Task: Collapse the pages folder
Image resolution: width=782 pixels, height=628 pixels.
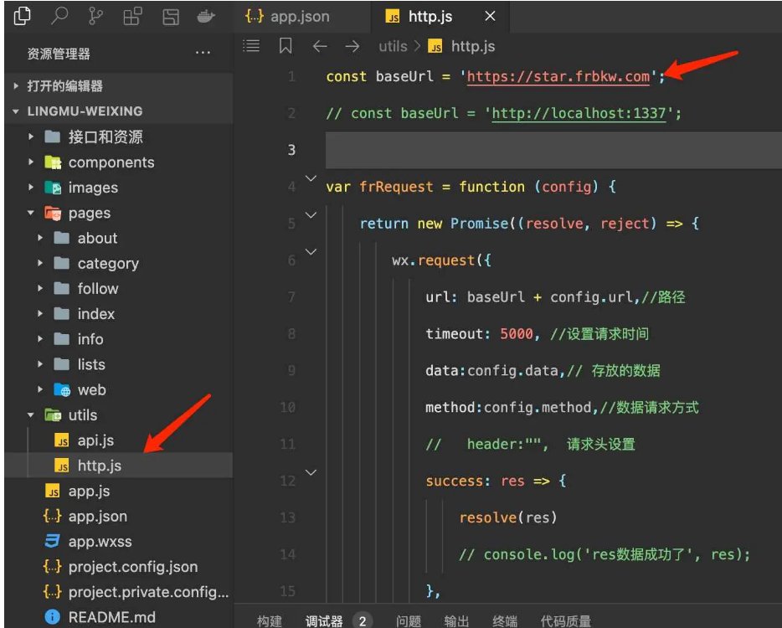Action: tap(119, 213)
